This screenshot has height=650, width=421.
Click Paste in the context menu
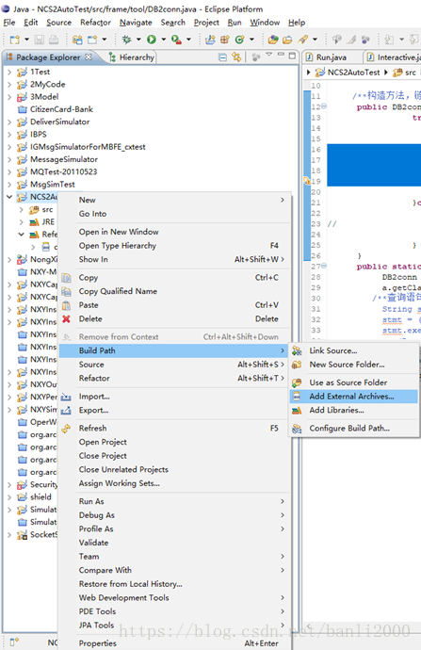click(174, 305)
